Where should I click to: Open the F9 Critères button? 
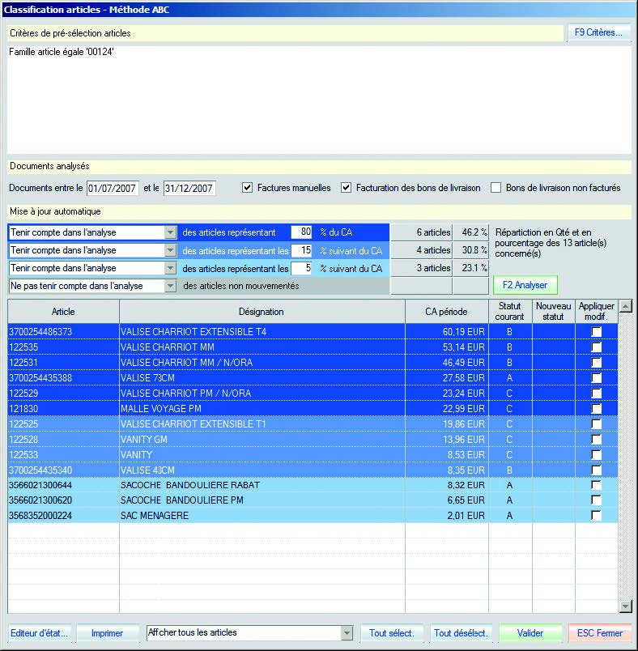pyautogui.click(x=598, y=33)
